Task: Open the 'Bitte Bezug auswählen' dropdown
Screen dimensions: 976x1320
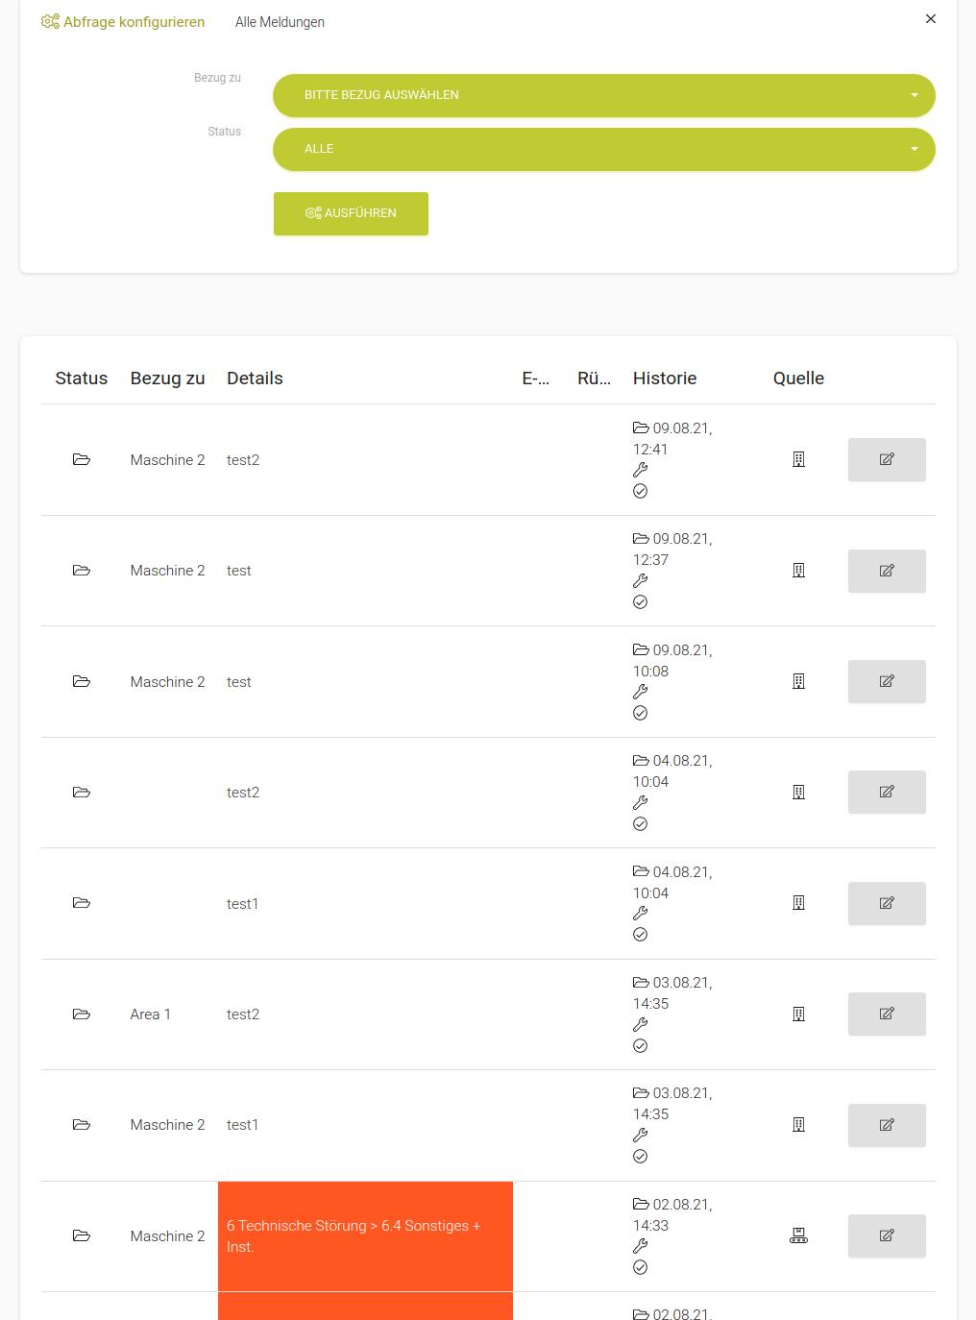Action: (x=603, y=95)
